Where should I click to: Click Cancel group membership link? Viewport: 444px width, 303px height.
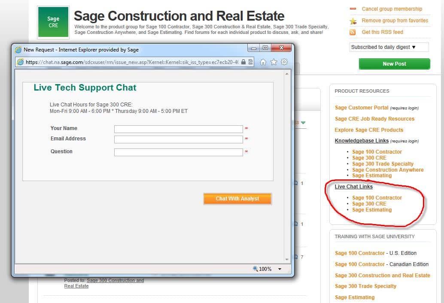pyautogui.click(x=392, y=9)
